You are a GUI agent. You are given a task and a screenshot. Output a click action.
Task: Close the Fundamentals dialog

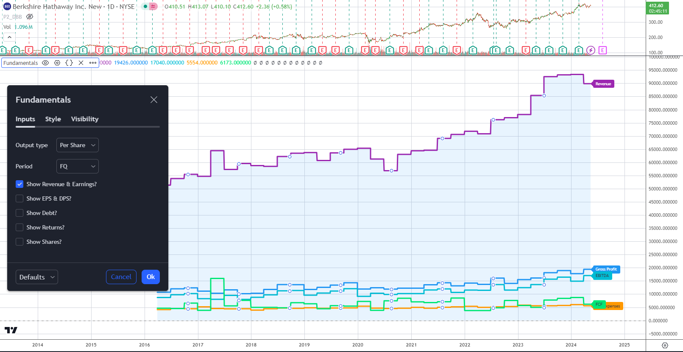(x=154, y=100)
